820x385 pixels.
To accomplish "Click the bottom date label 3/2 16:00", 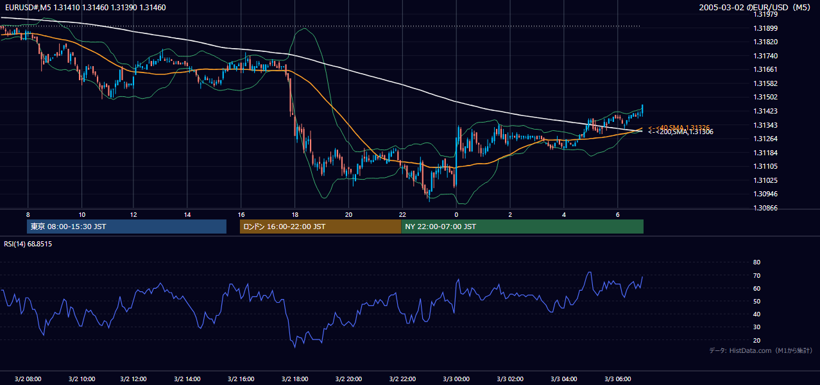I will pyautogui.click(x=241, y=379).
